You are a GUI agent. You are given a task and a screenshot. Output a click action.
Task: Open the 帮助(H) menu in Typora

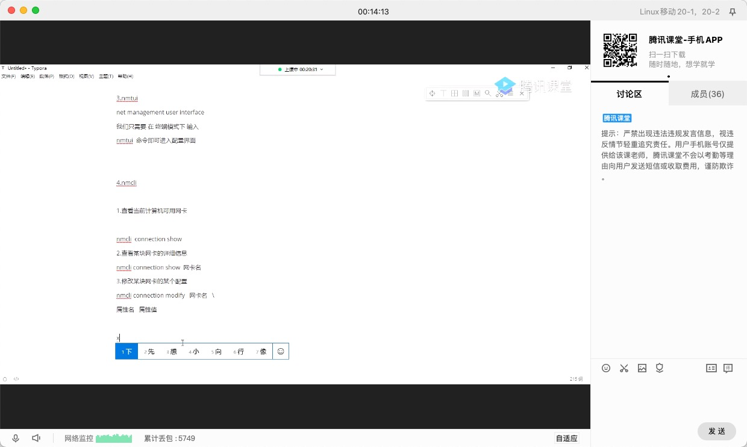(x=125, y=77)
